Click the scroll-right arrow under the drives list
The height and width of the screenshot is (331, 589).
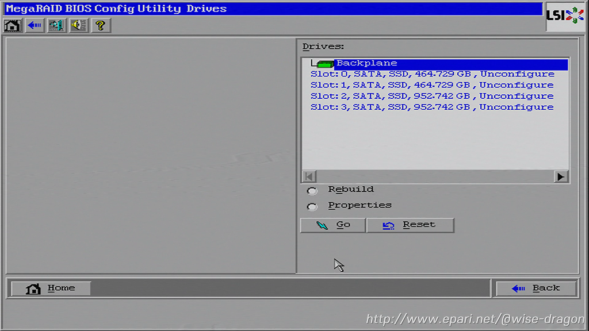(x=561, y=177)
